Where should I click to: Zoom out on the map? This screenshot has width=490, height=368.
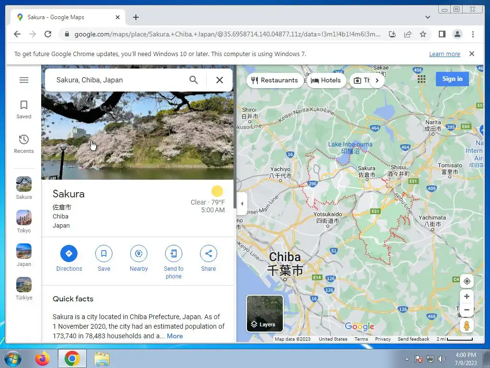pos(467,310)
